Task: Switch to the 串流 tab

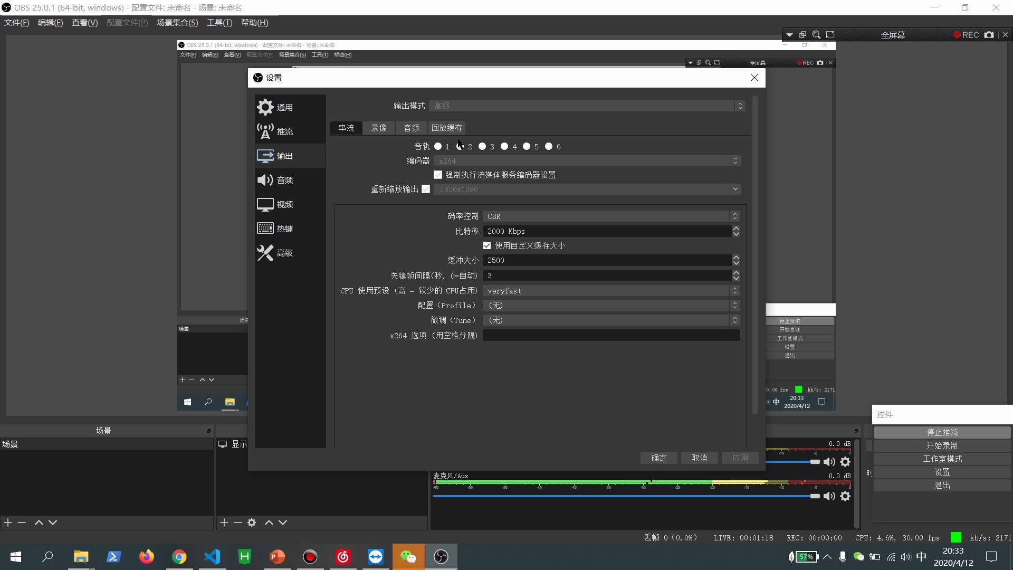Action: (346, 128)
